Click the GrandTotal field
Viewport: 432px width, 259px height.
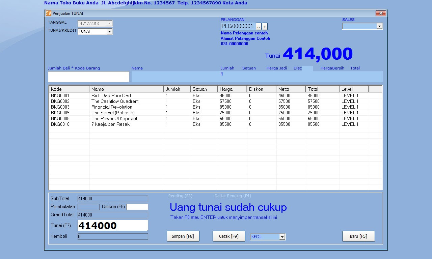pos(113,215)
